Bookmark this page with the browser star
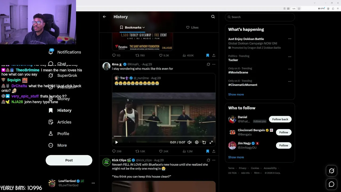341x192 pixels. pos(299,9)
